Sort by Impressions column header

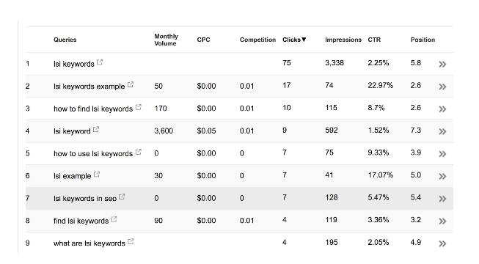(x=343, y=40)
